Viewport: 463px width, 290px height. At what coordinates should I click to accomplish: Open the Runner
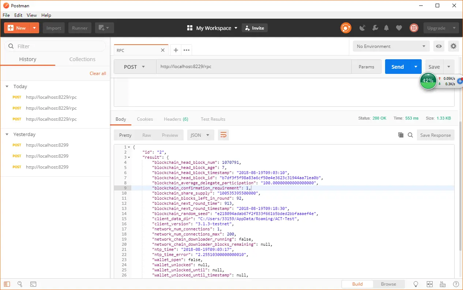(x=80, y=28)
